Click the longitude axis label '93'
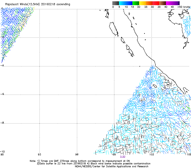191x168 pixels. [39, 155]
